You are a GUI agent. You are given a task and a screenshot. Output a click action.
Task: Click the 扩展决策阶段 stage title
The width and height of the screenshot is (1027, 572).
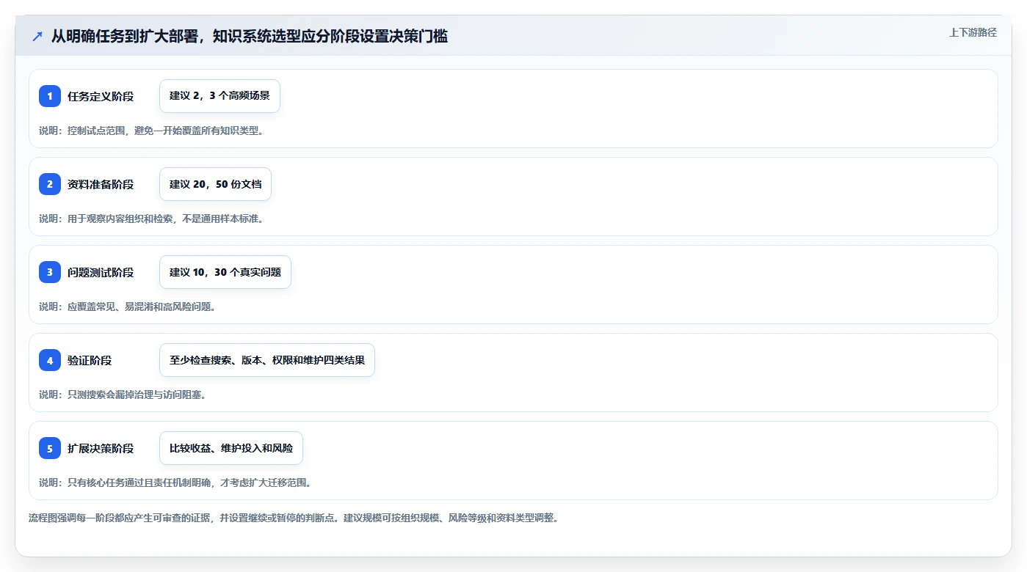point(101,448)
